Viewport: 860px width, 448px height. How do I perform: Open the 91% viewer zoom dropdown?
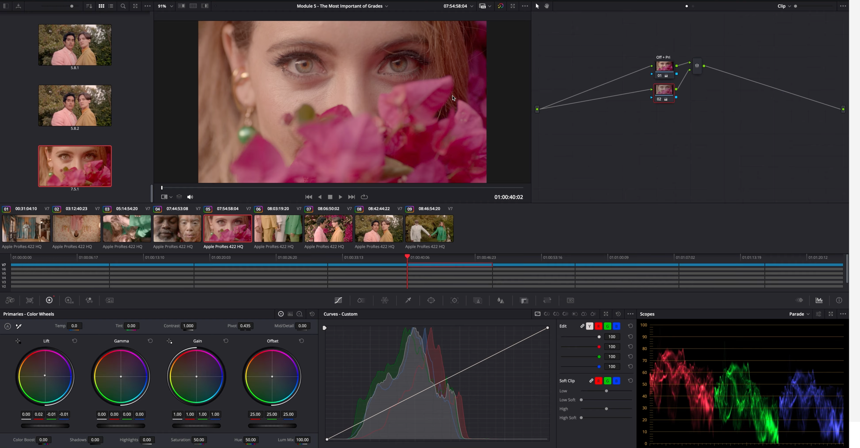click(x=165, y=6)
